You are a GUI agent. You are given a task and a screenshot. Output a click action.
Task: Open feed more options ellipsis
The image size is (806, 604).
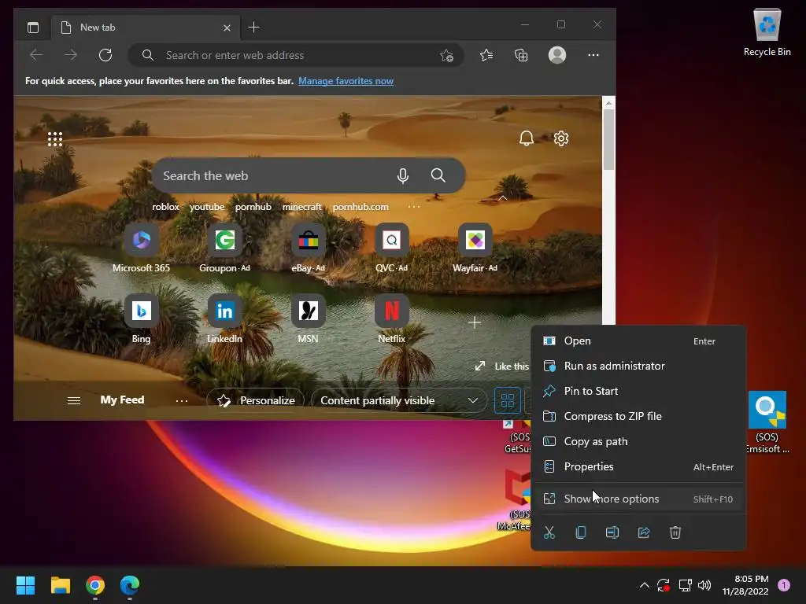pos(182,400)
